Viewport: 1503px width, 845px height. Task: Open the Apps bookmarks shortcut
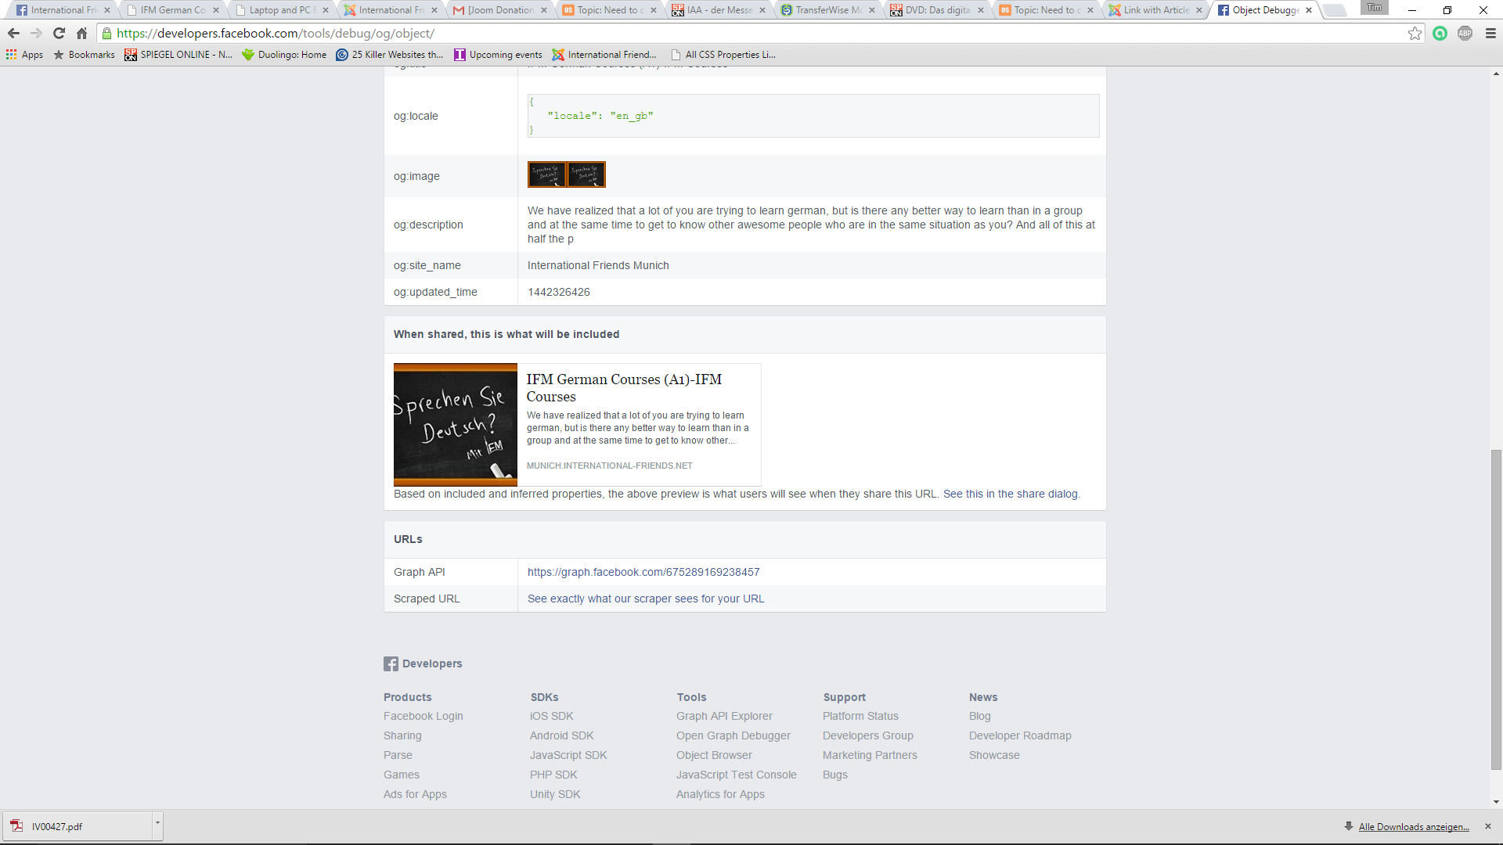coord(24,55)
